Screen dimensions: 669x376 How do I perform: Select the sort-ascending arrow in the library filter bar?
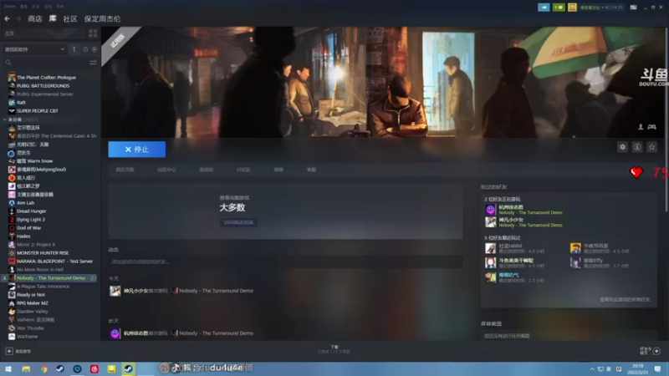(x=74, y=49)
